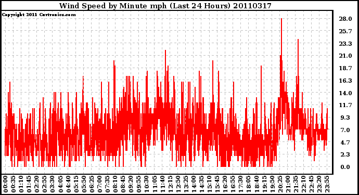This screenshot has height=195, width=359.
Task: Click the 07:35 time label
Action: click(107, 184)
